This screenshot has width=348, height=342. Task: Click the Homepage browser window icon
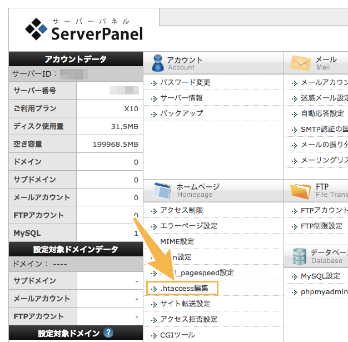point(162,191)
